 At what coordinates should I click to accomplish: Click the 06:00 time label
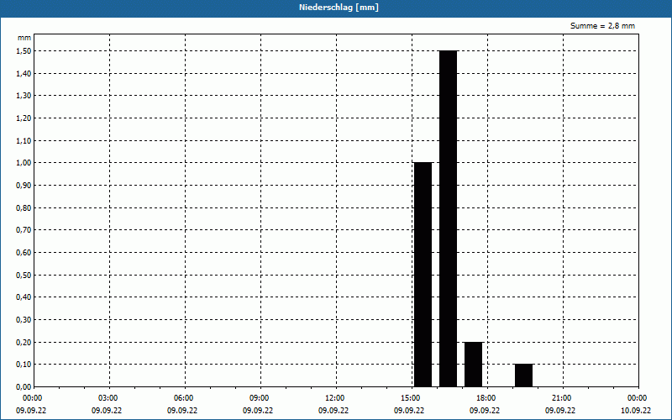(x=183, y=398)
